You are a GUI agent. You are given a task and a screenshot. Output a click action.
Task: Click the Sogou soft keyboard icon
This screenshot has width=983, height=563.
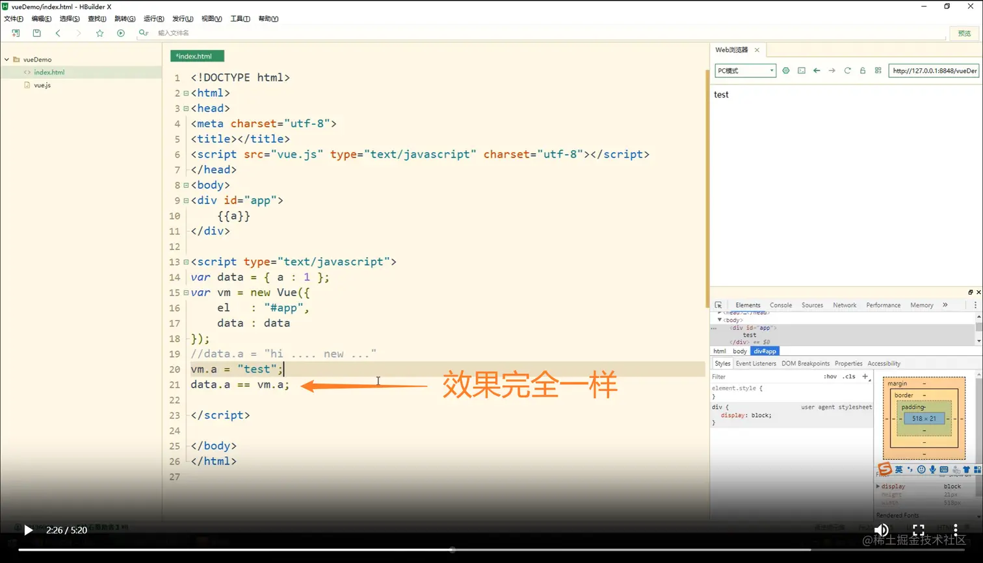coord(944,469)
